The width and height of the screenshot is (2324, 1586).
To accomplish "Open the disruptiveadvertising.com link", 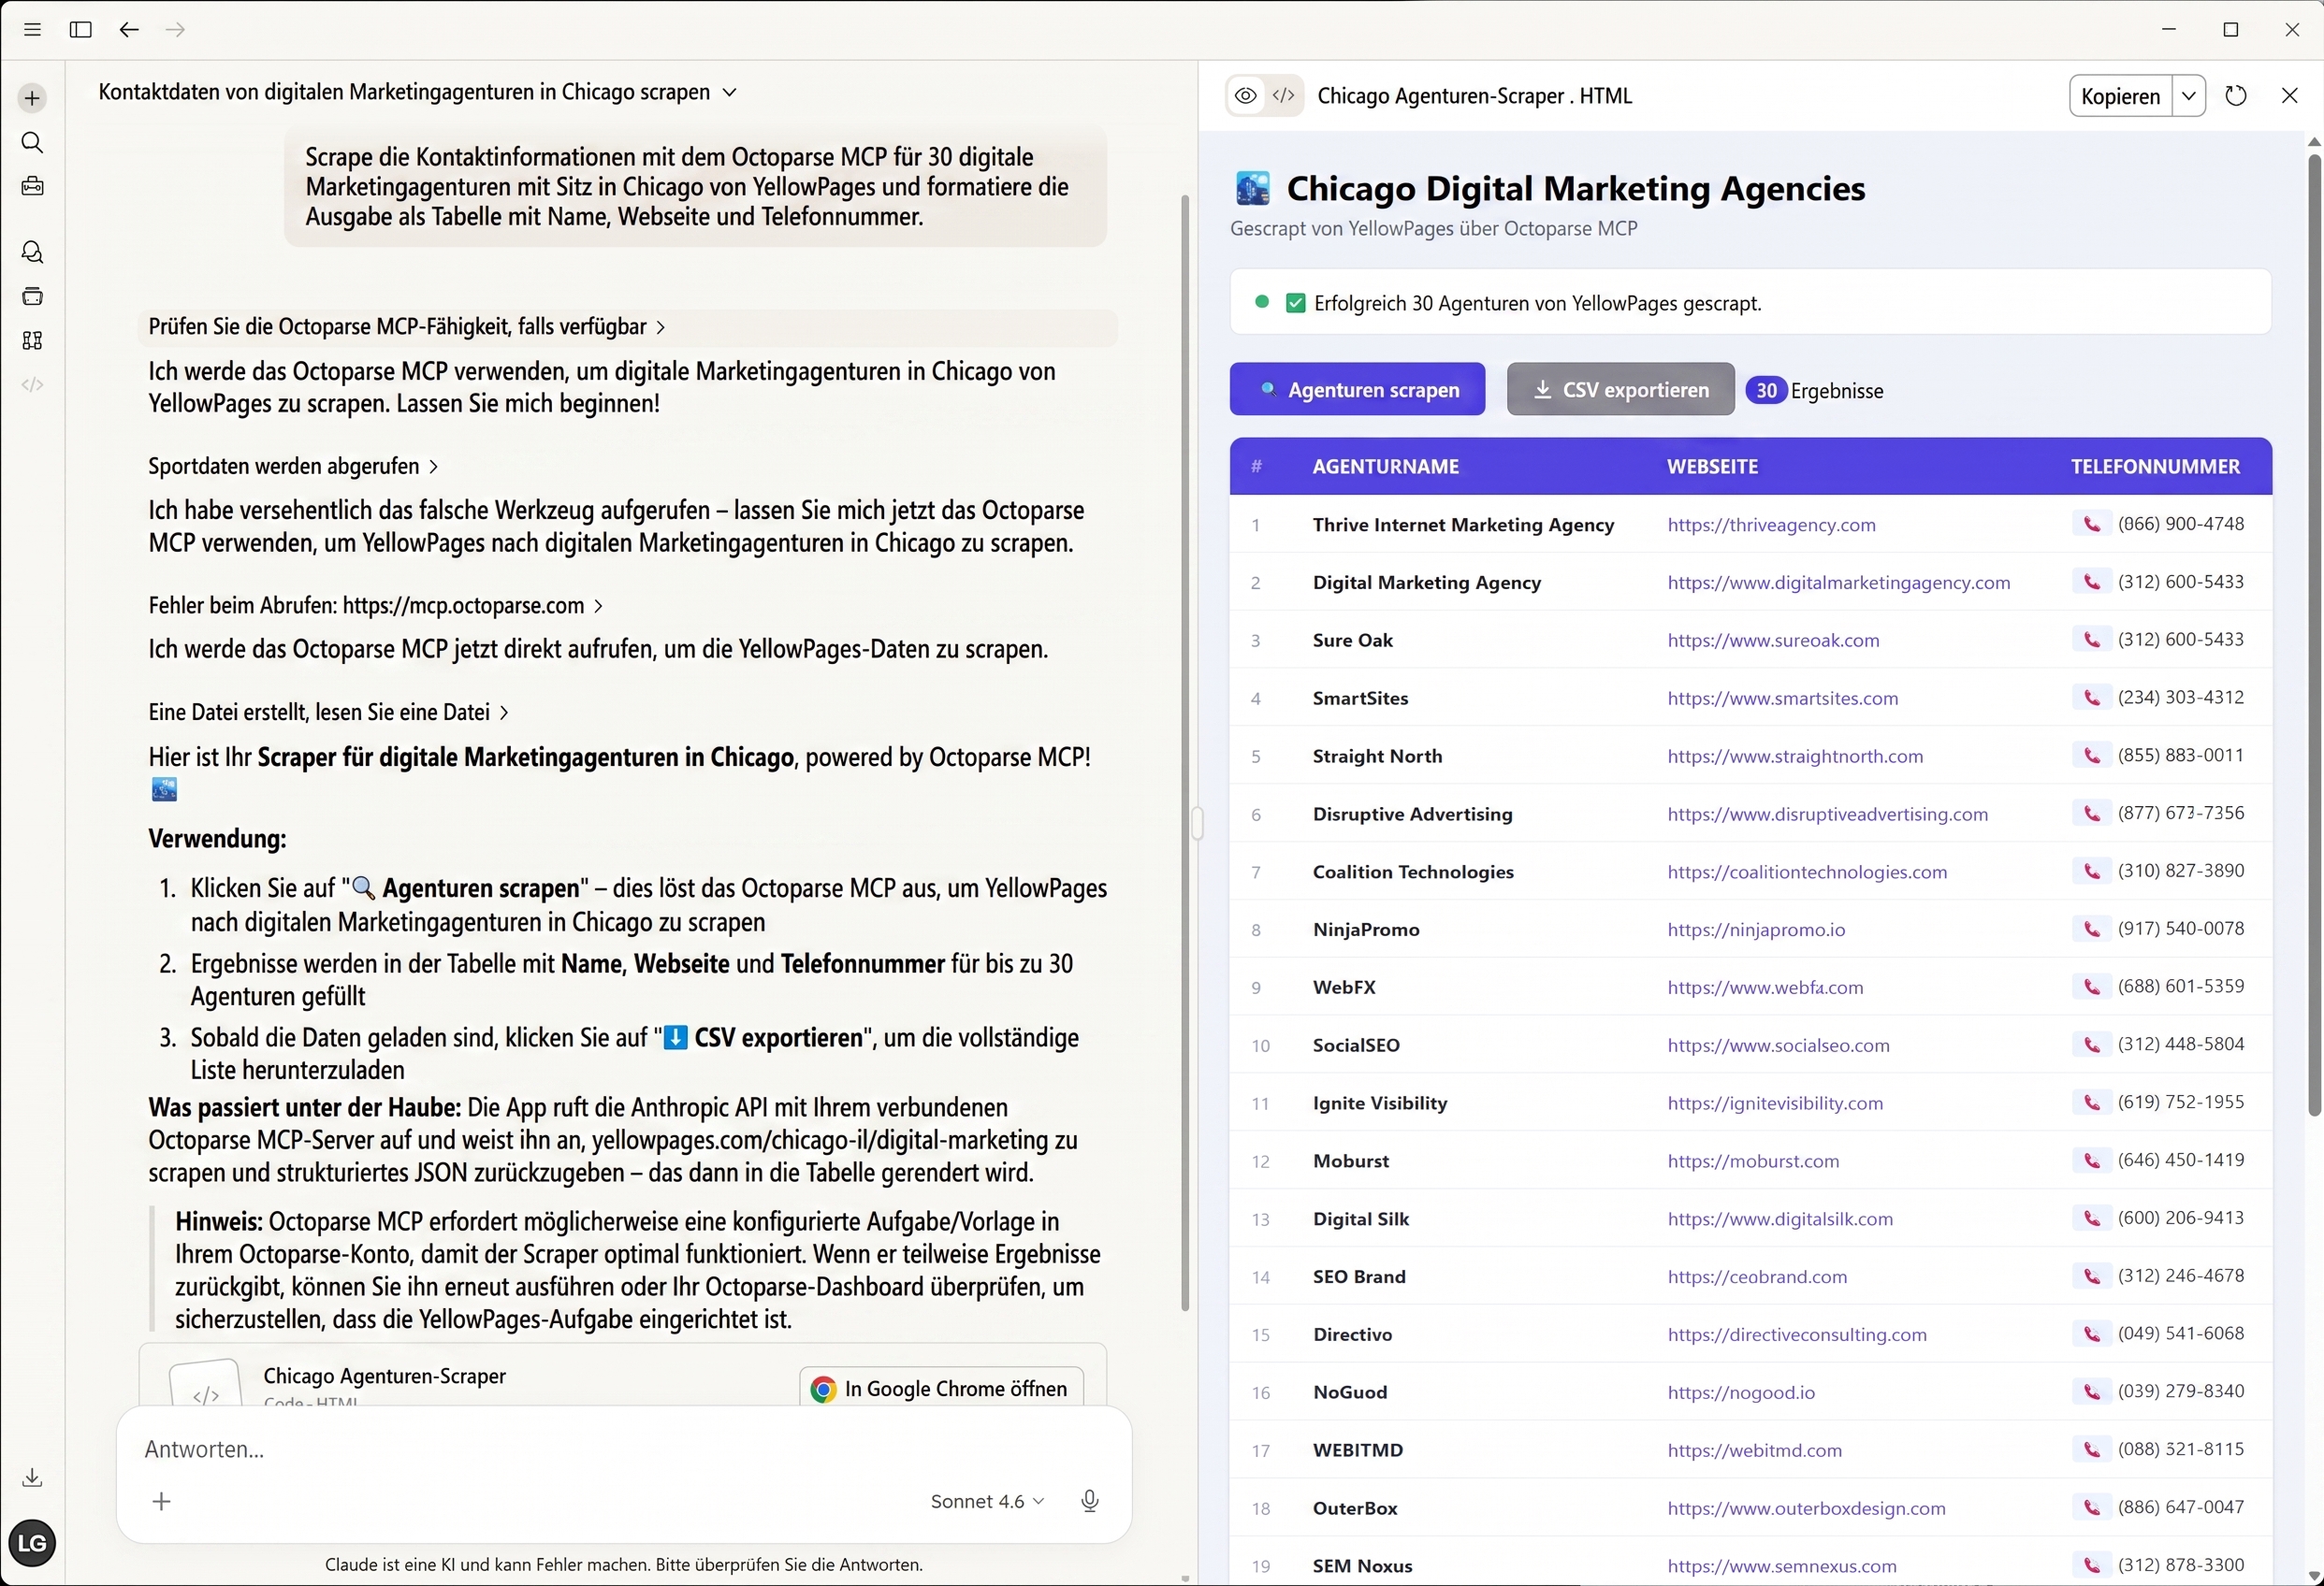I will click(x=1827, y=815).
